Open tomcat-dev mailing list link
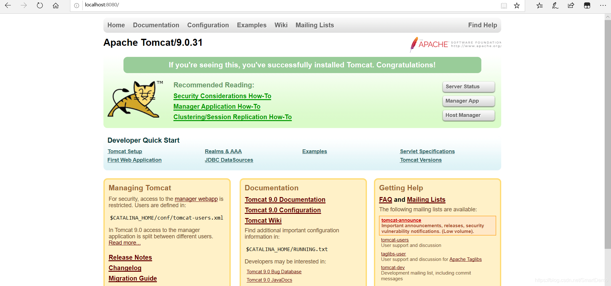 click(x=393, y=268)
